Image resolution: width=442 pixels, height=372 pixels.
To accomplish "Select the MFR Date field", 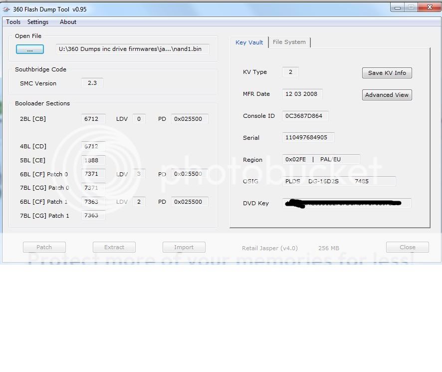I will (x=302, y=94).
